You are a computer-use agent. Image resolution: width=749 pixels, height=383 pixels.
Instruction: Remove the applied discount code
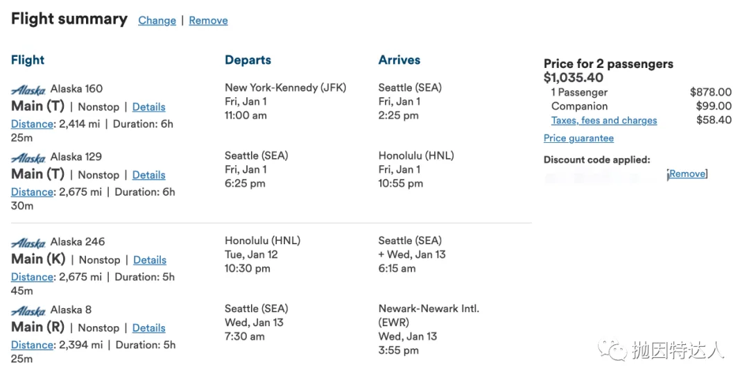coord(687,174)
